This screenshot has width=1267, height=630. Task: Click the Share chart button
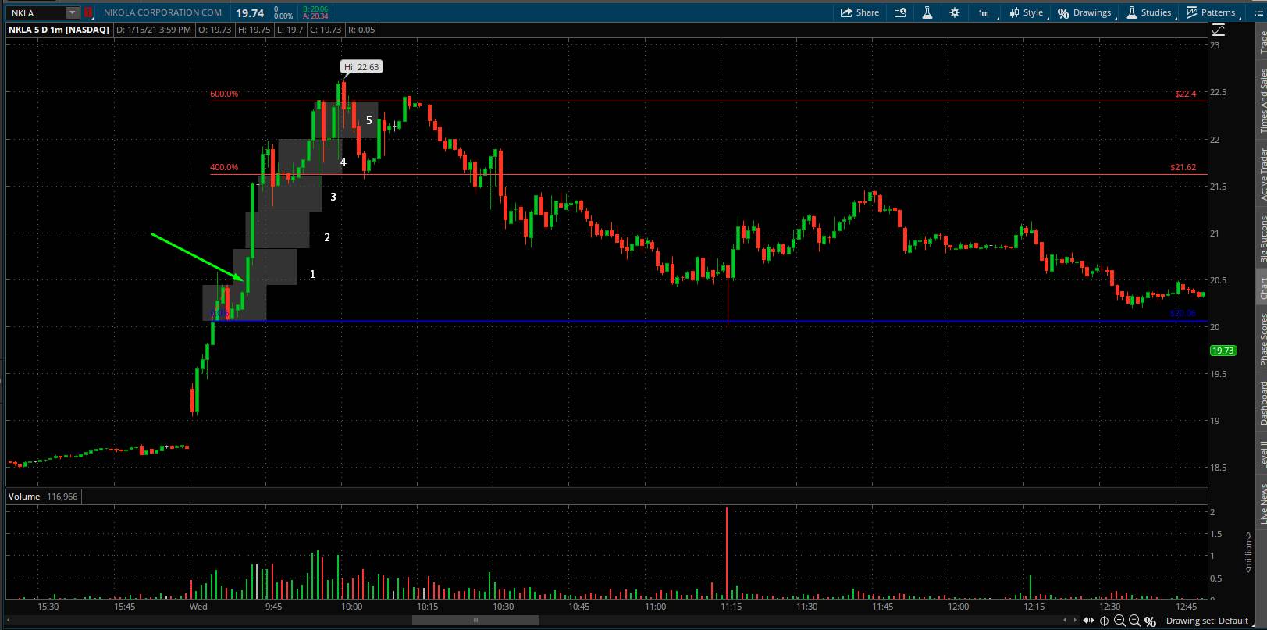859,12
